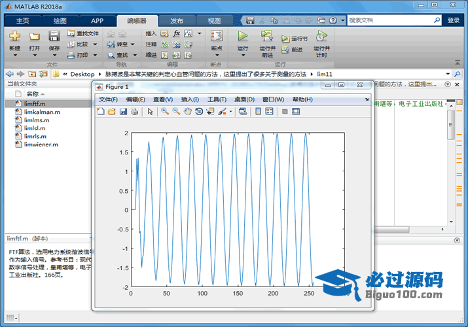Click Run and Advance (运行并前进)
The image size is (468, 327).
pos(267,43)
